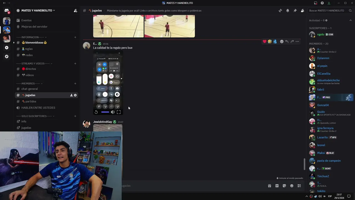
Task: Edit jugadas channel settings gear
Action: click(x=75, y=95)
